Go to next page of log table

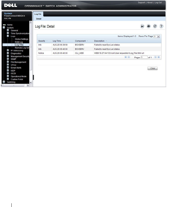[155, 57]
